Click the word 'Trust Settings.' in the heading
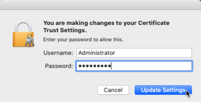 tap(65, 30)
